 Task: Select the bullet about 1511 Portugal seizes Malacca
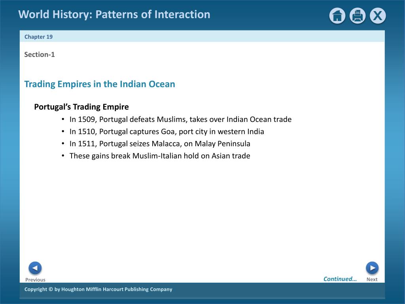coord(160,144)
